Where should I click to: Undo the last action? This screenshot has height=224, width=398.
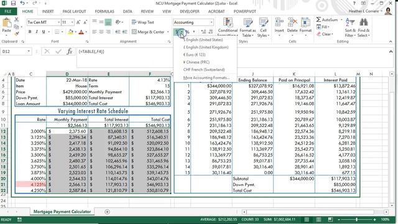tap(22, 3)
